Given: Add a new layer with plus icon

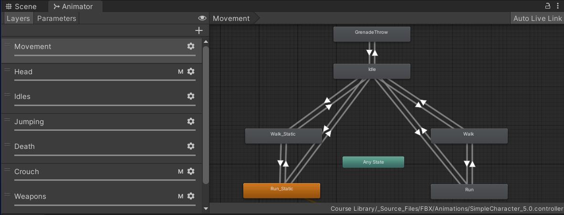Looking at the screenshot, I should pos(199,30).
